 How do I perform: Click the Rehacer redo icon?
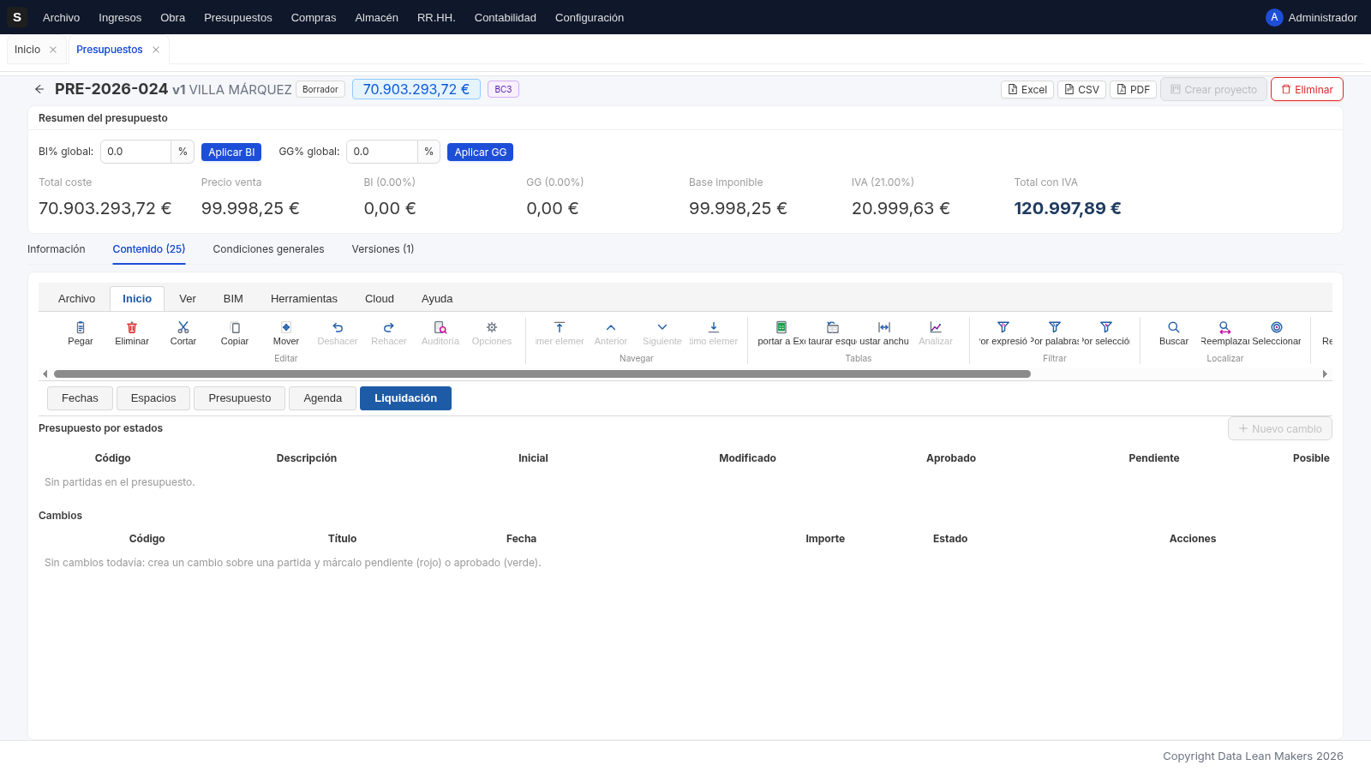pos(389,327)
